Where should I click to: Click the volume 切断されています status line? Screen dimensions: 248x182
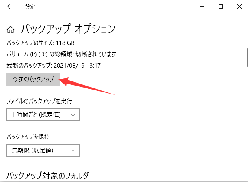(x=61, y=54)
